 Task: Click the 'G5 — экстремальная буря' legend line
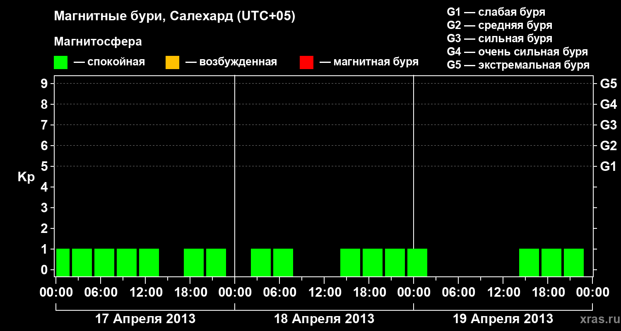click(x=518, y=65)
